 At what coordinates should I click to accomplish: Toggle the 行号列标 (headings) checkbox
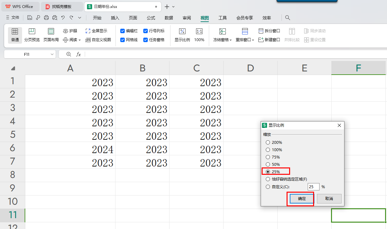click(x=146, y=31)
